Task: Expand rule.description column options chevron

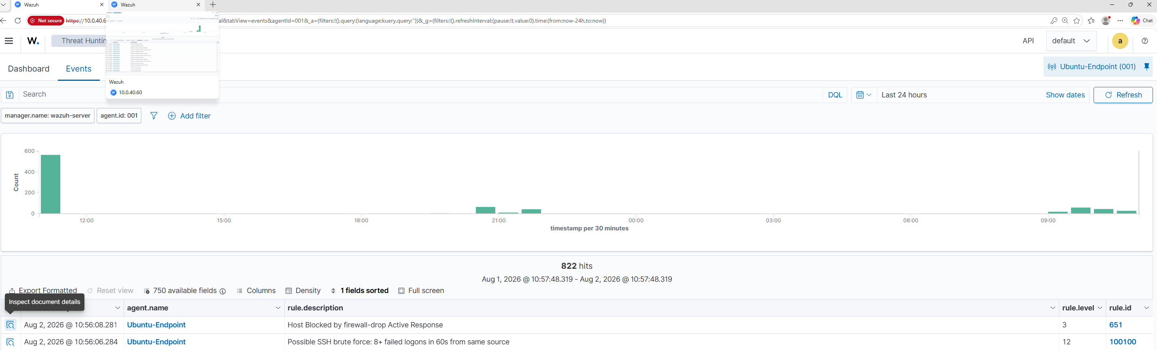Action: tap(1053, 308)
